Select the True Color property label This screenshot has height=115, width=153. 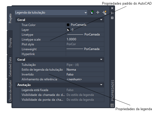click(29, 25)
